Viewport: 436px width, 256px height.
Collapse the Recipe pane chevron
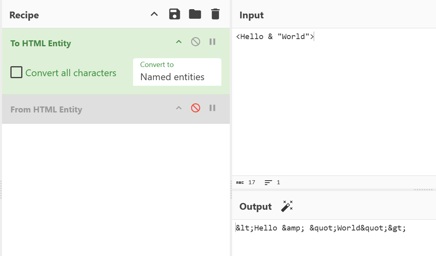pos(154,14)
